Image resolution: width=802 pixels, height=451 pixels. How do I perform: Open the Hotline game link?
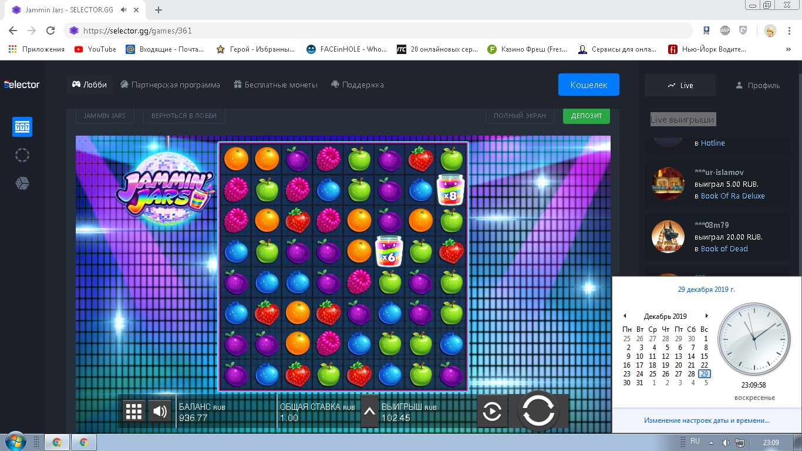pos(713,143)
